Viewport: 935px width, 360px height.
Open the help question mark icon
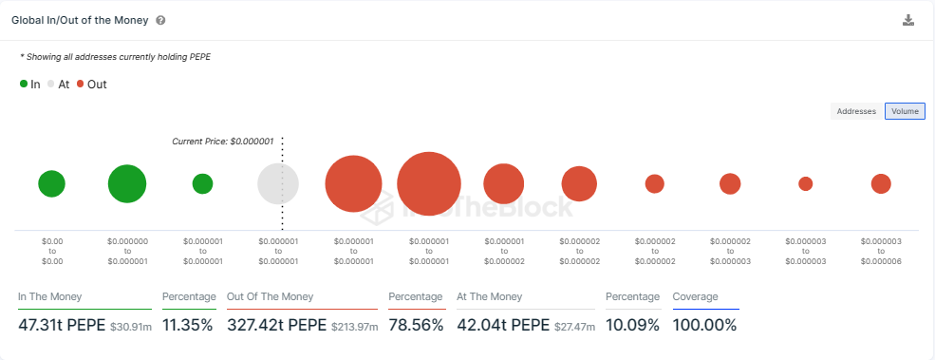(160, 20)
